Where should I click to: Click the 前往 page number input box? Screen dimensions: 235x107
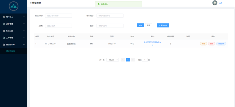tap(145, 60)
